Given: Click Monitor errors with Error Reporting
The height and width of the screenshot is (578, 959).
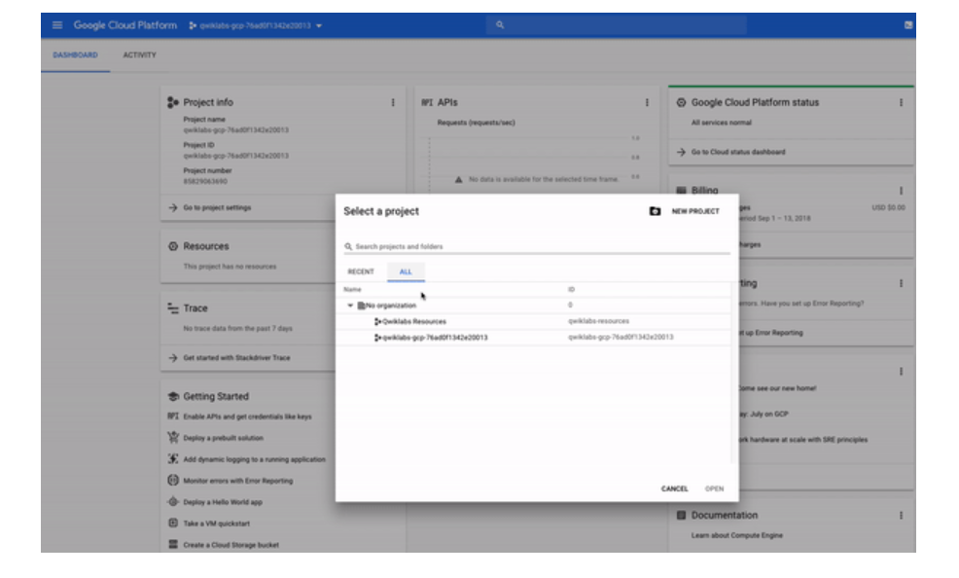Looking at the screenshot, I should [238, 481].
